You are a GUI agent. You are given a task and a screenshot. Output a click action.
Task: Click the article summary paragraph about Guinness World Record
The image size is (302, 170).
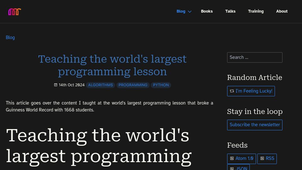click(109, 106)
